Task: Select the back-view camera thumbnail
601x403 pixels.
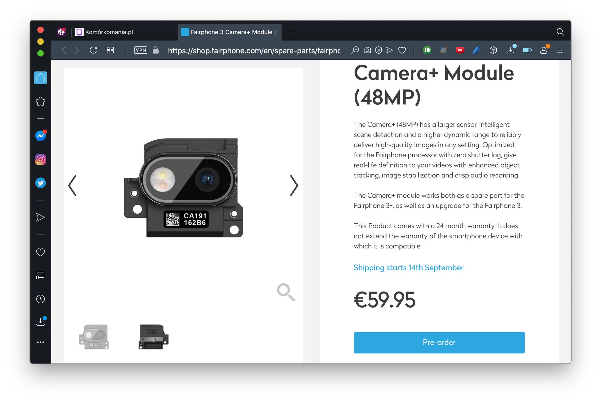Action: tap(154, 337)
